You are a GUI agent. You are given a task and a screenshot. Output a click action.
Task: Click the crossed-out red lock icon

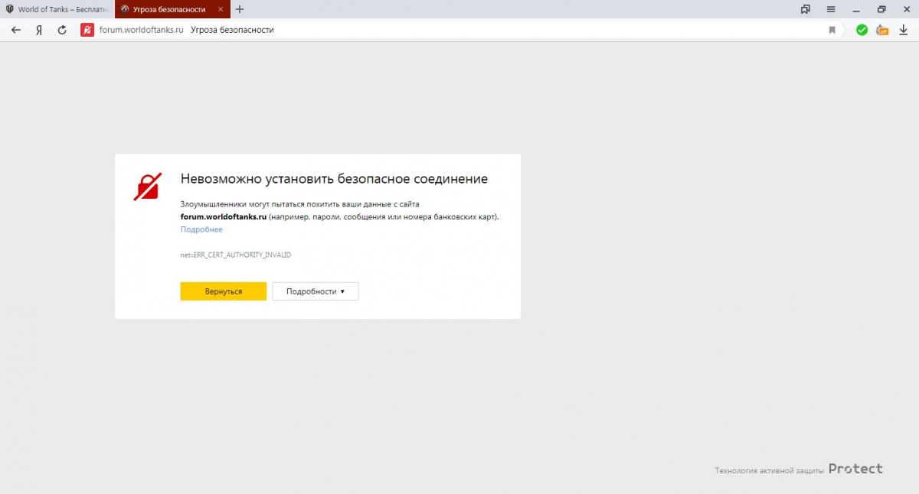point(148,186)
